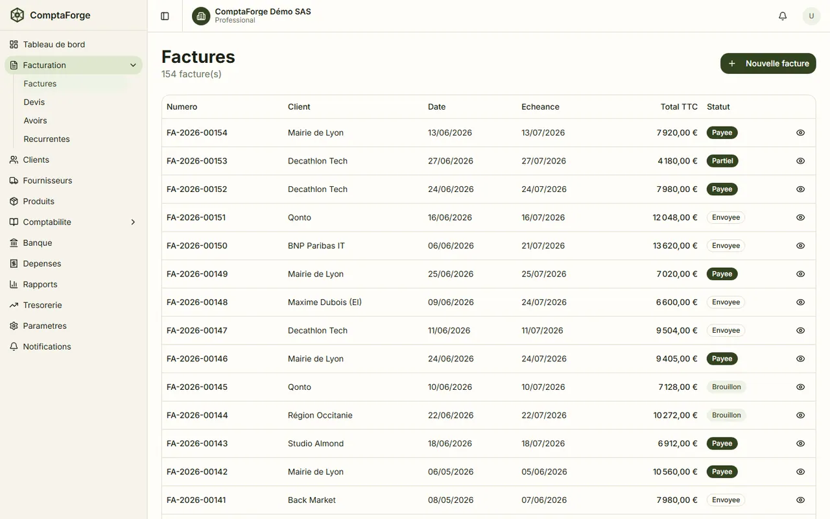
Task: View invoice FA-2026-00146 via eye icon
Action: pyautogui.click(x=800, y=358)
